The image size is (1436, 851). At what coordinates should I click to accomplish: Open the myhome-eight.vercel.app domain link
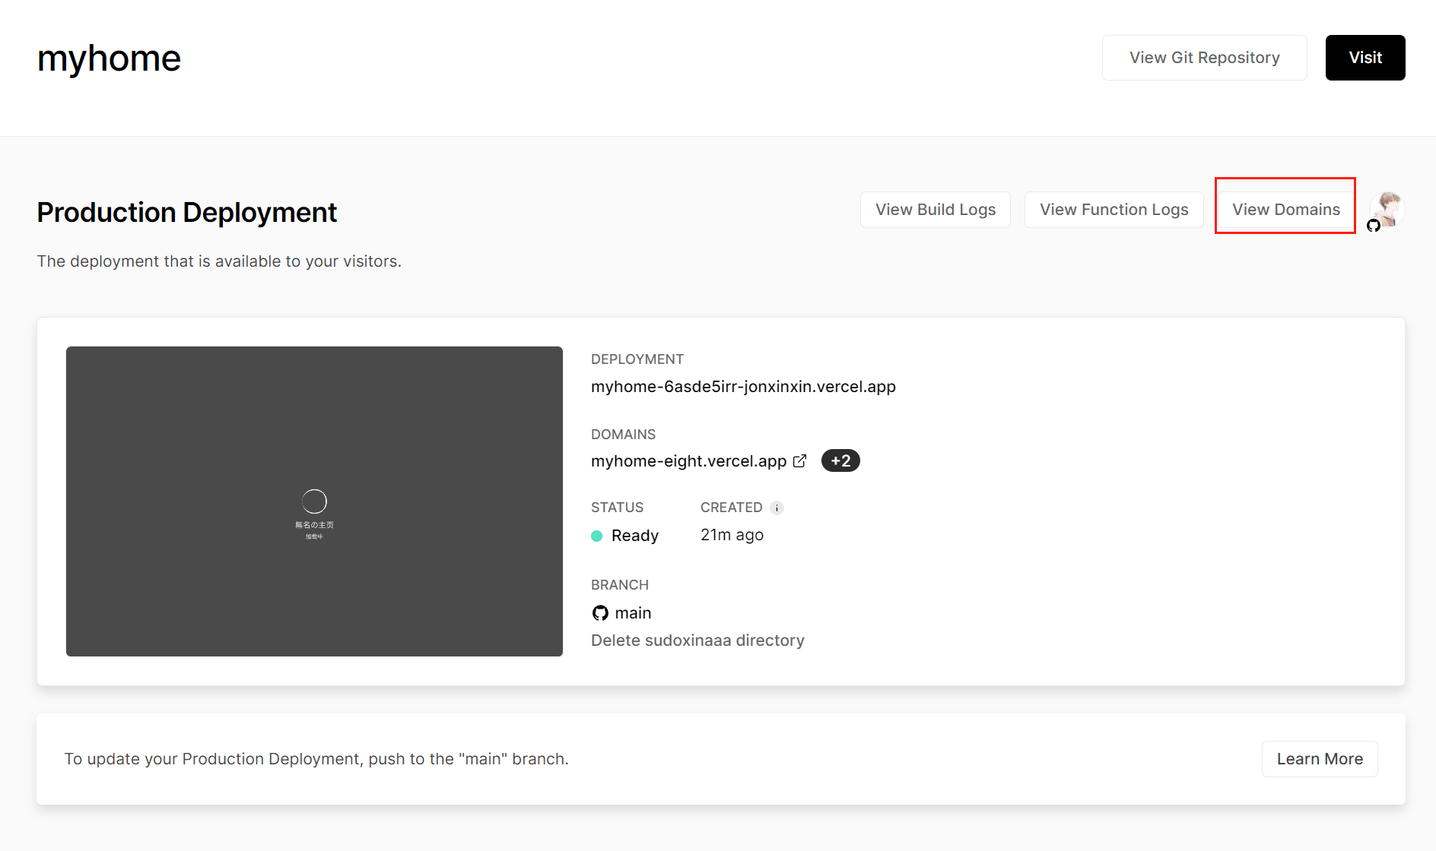click(x=688, y=461)
